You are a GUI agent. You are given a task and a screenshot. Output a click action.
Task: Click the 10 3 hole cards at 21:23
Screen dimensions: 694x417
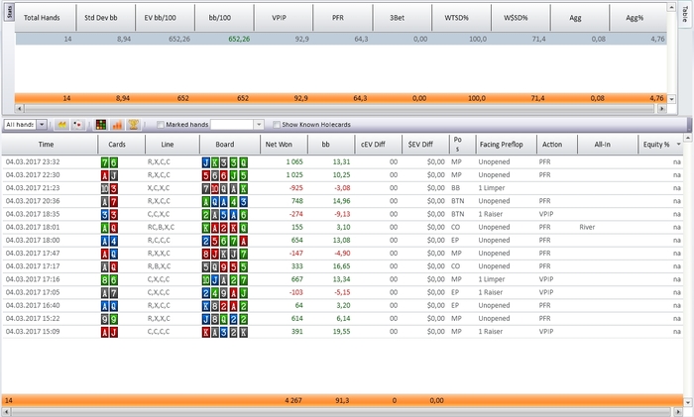coord(109,189)
